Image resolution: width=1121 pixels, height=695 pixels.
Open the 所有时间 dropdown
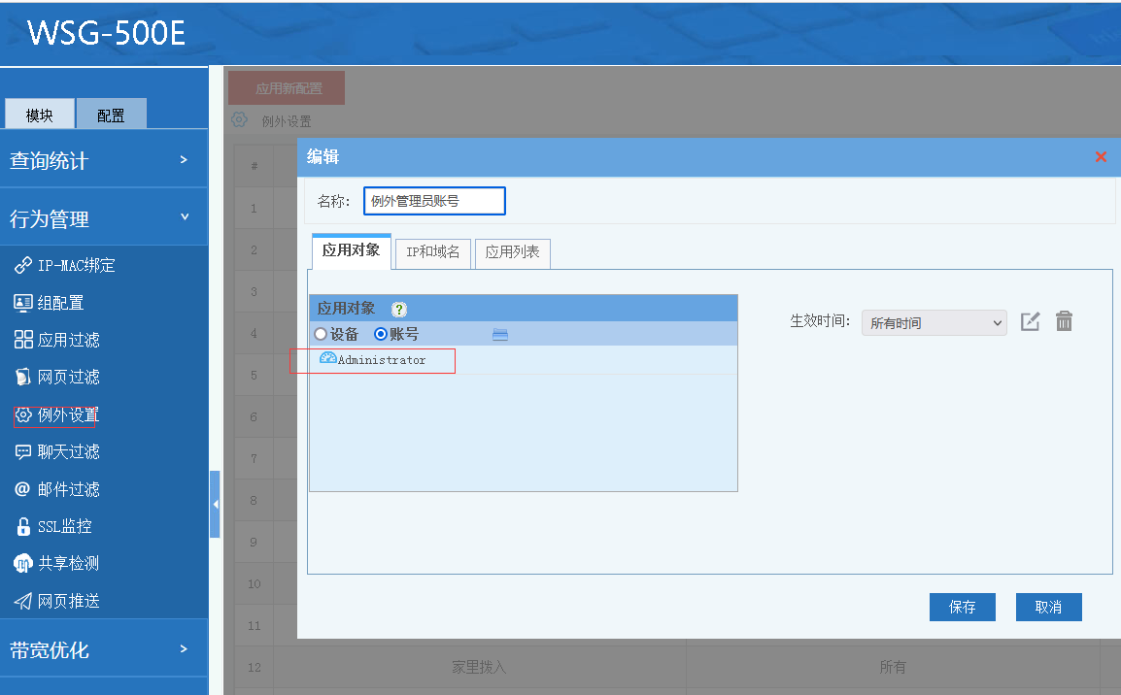(934, 323)
